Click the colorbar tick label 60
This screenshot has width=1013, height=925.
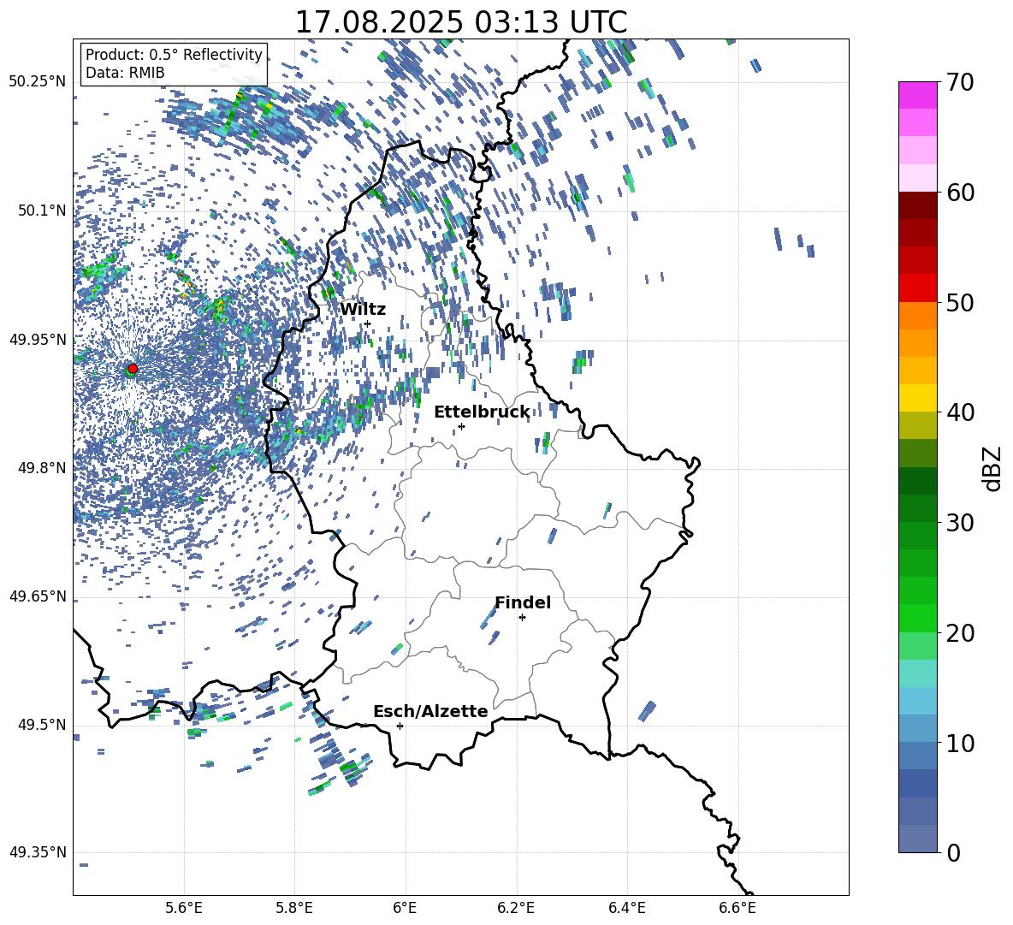(x=960, y=193)
